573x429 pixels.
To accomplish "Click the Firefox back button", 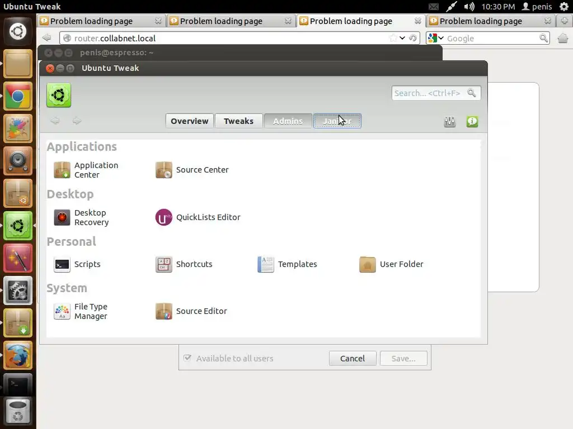I will [x=47, y=38].
